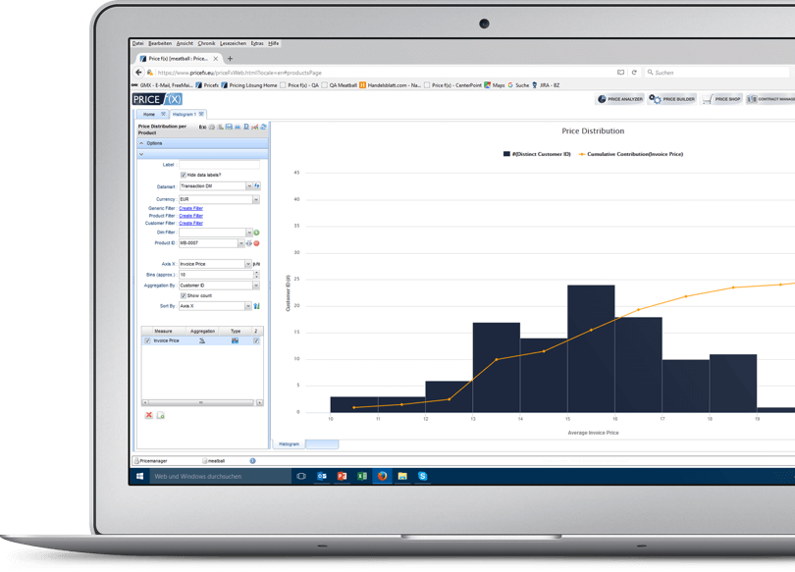Click the green add icon beside Dim Filter
795x572 pixels.
click(x=256, y=233)
